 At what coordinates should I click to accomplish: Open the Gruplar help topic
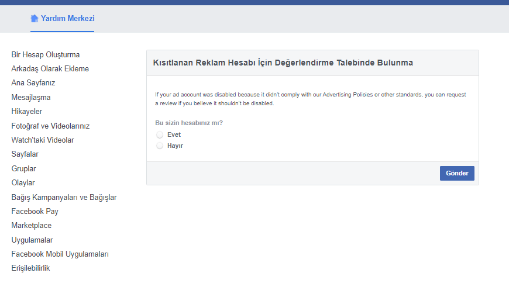pos(24,168)
